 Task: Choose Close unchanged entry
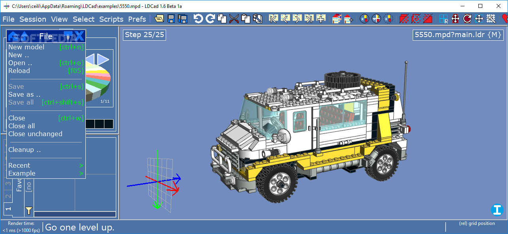(46, 134)
